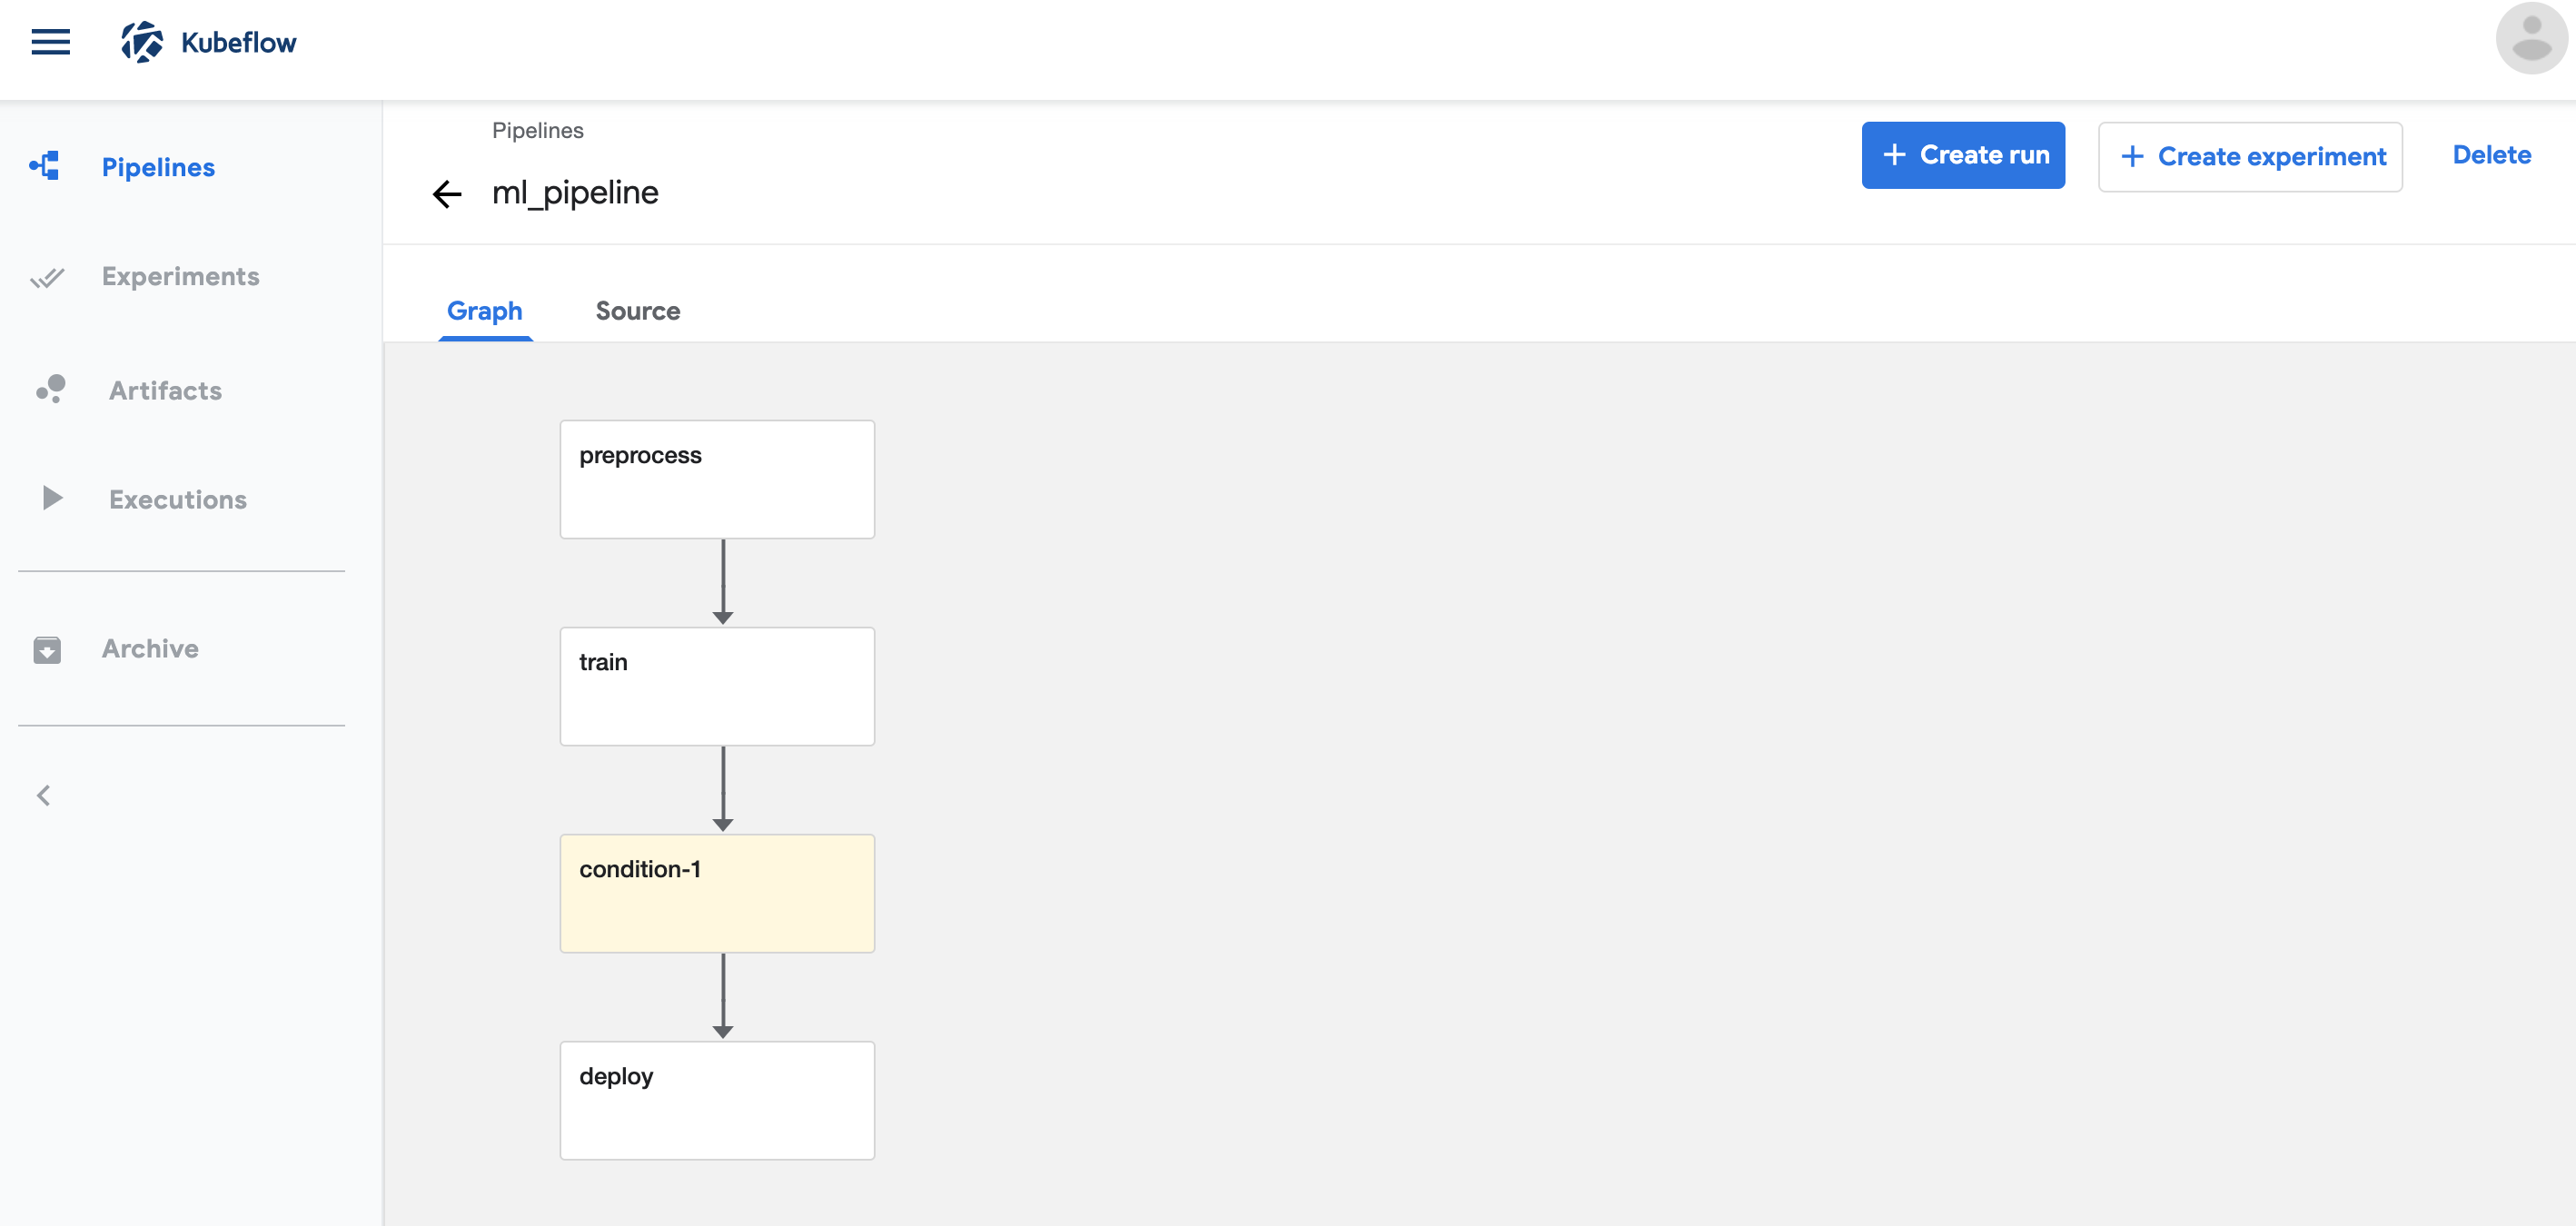Click the preprocess pipeline node
2576x1226 pixels.
pos(717,479)
